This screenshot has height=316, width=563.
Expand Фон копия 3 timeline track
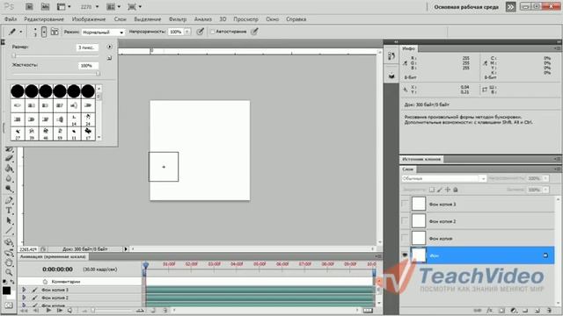[24, 290]
